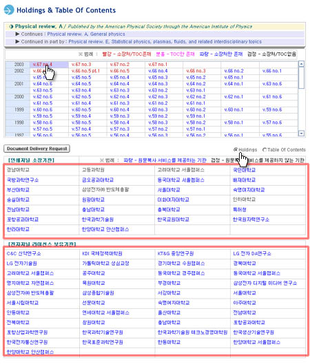This screenshot has width=310, height=364.
Task: Click the issue list scroll-up arrow
Action: click(301, 63)
